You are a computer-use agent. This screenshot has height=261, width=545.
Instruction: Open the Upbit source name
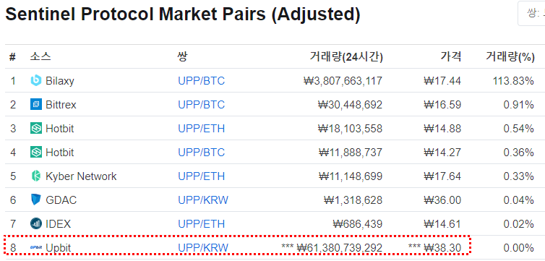tap(58, 248)
